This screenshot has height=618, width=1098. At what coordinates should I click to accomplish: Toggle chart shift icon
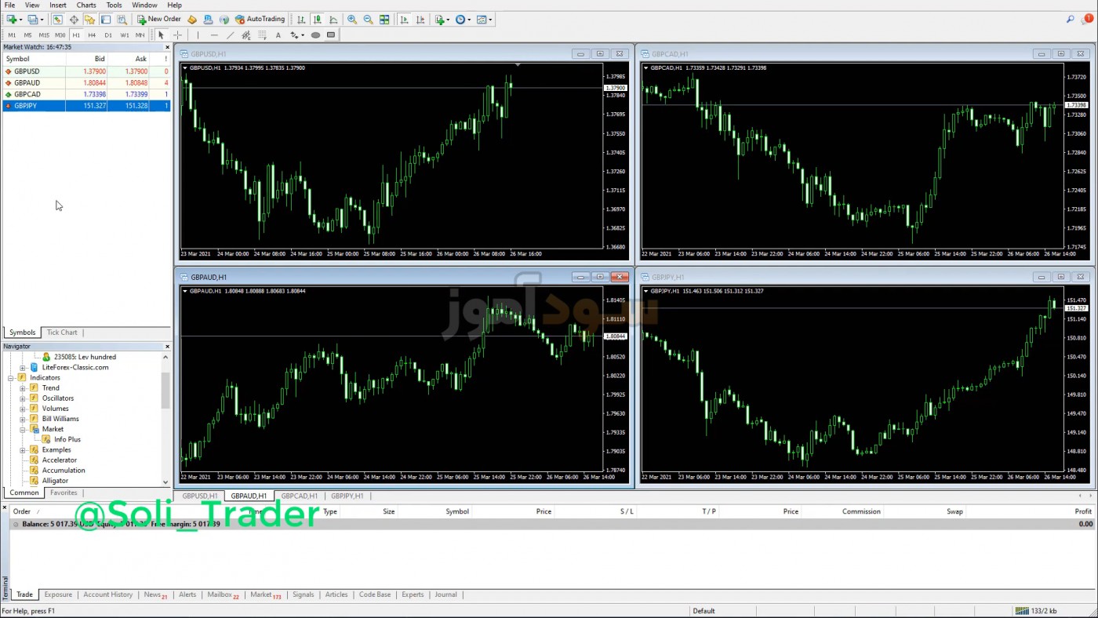point(420,19)
